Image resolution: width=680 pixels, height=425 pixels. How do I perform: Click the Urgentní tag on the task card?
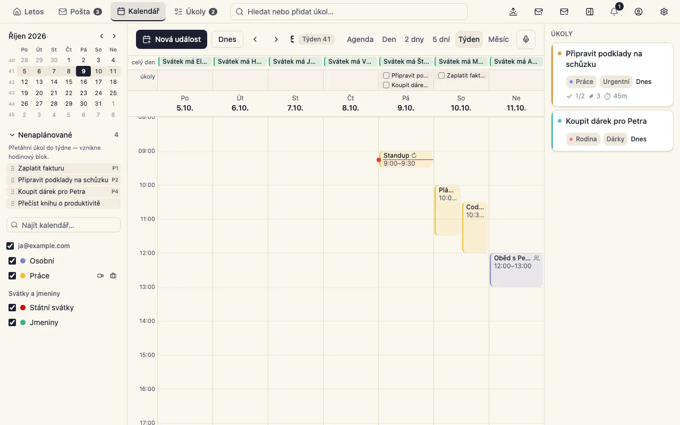[x=616, y=82]
